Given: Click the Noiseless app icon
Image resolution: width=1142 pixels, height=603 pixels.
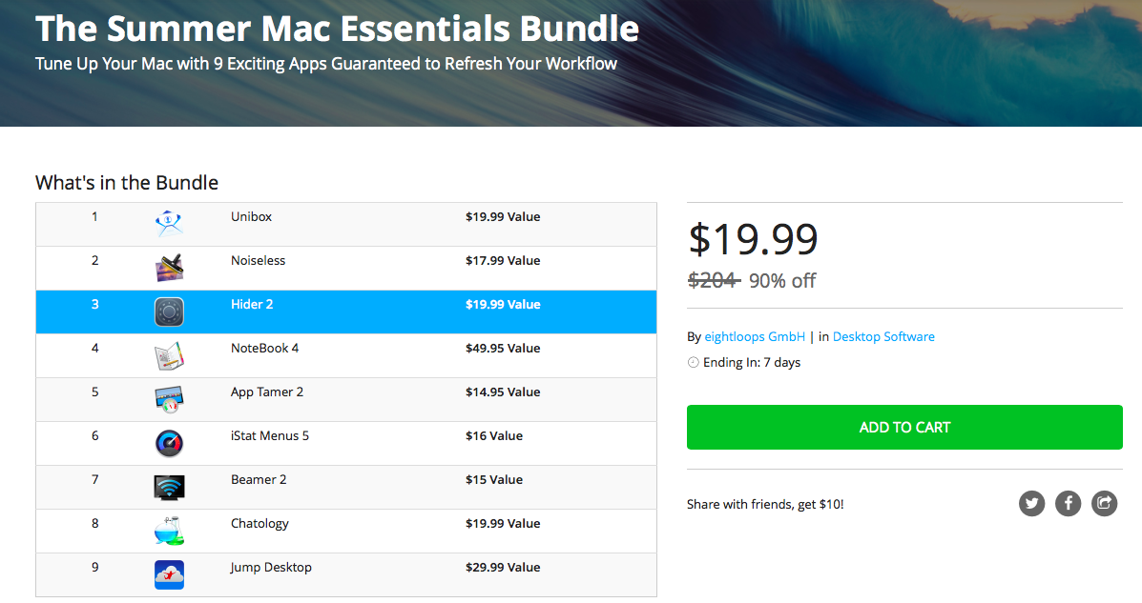Looking at the screenshot, I should click(x=169, y=268).
